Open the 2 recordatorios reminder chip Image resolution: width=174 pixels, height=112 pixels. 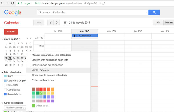(x=85, y=35)
